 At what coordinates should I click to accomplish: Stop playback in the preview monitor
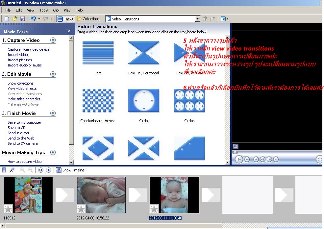click(247, 159)
